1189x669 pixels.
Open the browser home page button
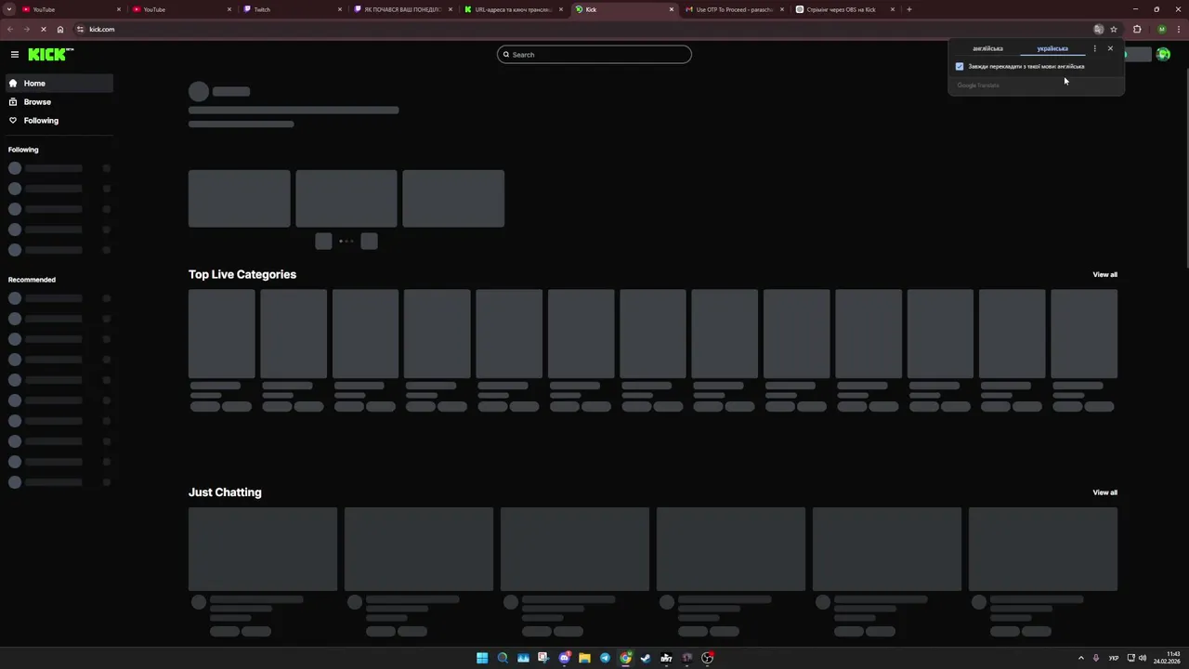pos(60,29)
